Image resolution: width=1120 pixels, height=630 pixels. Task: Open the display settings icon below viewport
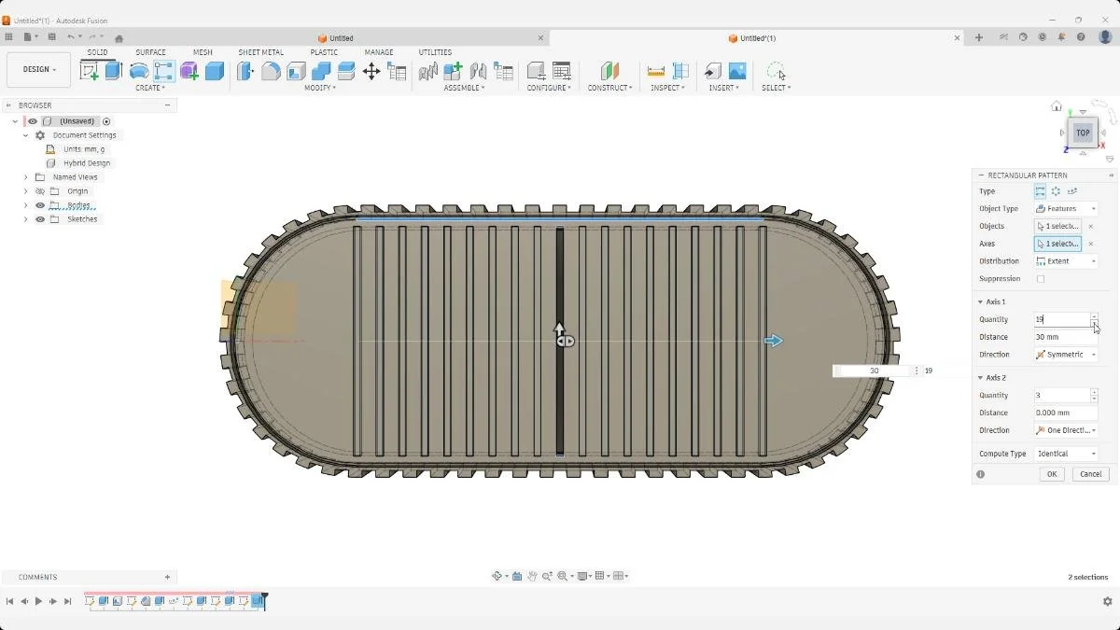(x=584, y=576)
